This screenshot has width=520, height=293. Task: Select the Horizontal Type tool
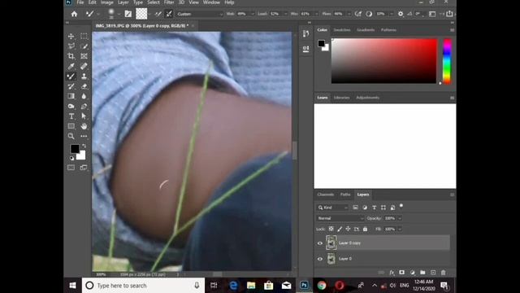click(71, 116)
